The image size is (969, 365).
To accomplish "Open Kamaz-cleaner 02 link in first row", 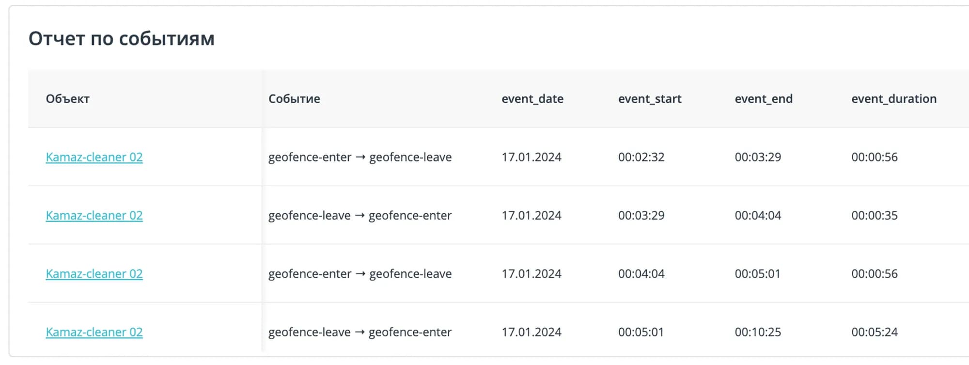I will 94,157.
